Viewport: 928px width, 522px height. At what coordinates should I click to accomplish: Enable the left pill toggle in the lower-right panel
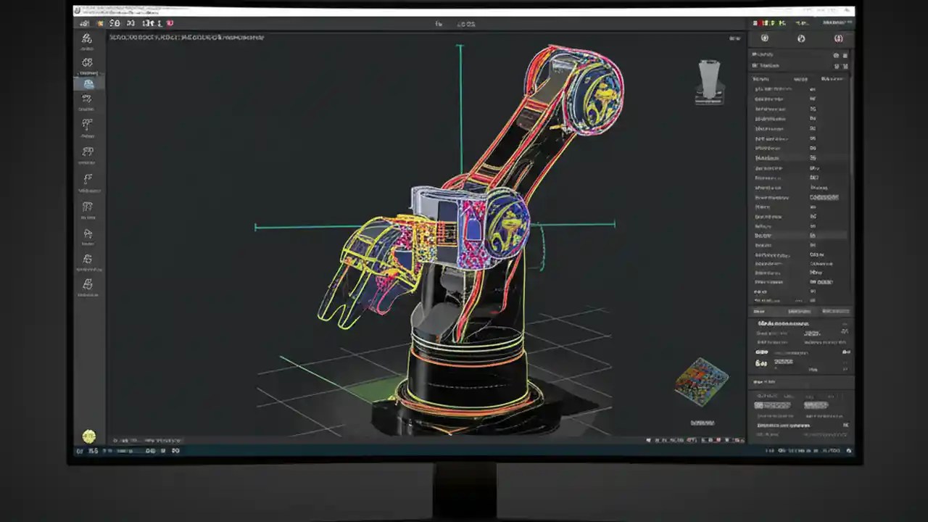pyautogui.click(x=773, y=405)
